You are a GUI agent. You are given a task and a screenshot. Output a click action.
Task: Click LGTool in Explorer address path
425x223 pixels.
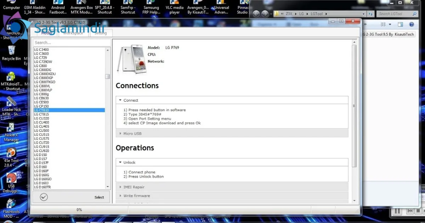[316, 14]
